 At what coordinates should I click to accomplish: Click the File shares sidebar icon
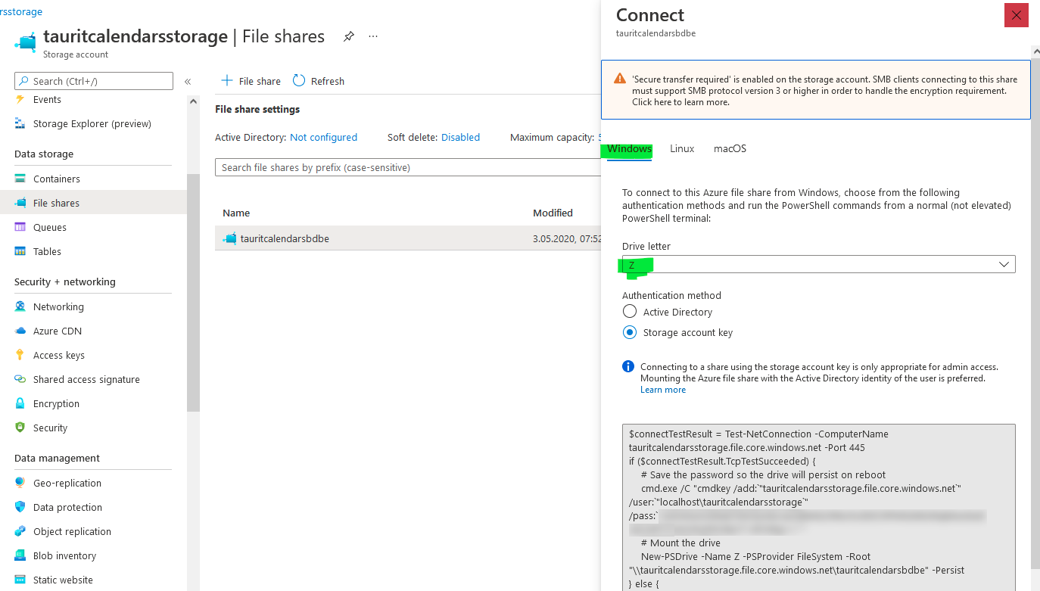(x=20, y=204)
